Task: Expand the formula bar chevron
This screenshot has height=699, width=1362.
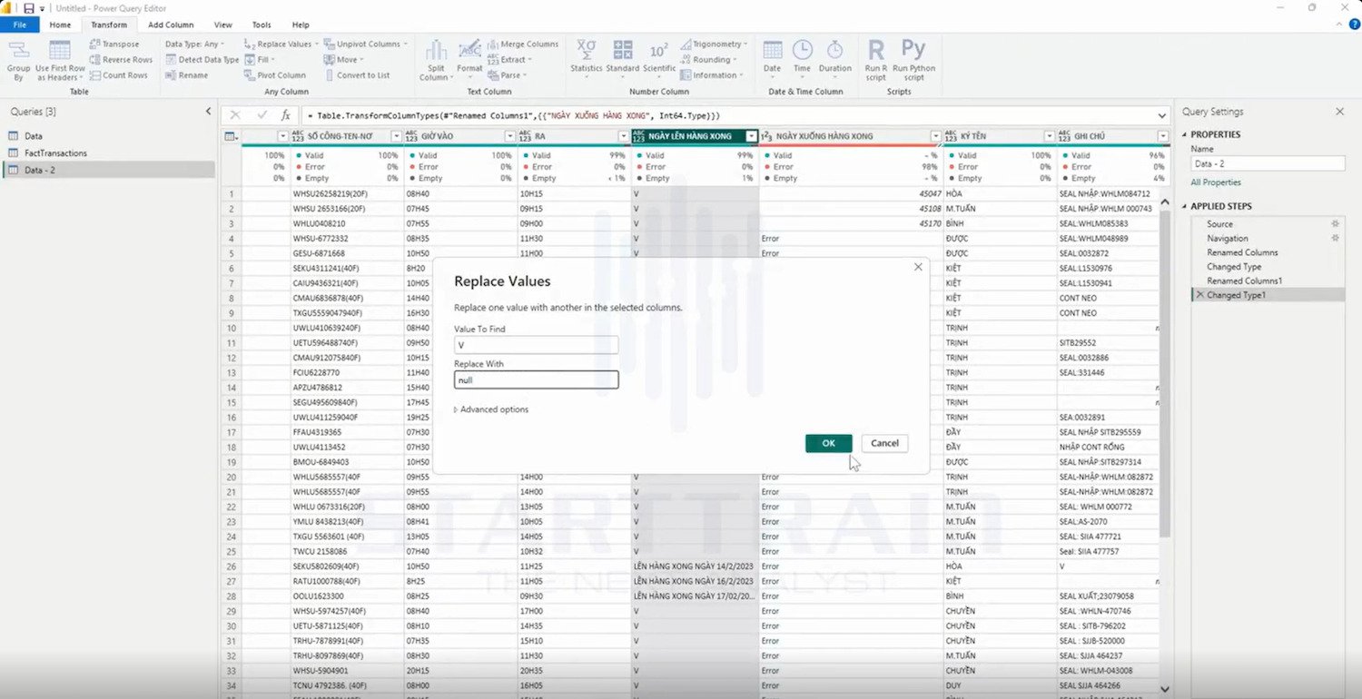Action: point(1162,115)
